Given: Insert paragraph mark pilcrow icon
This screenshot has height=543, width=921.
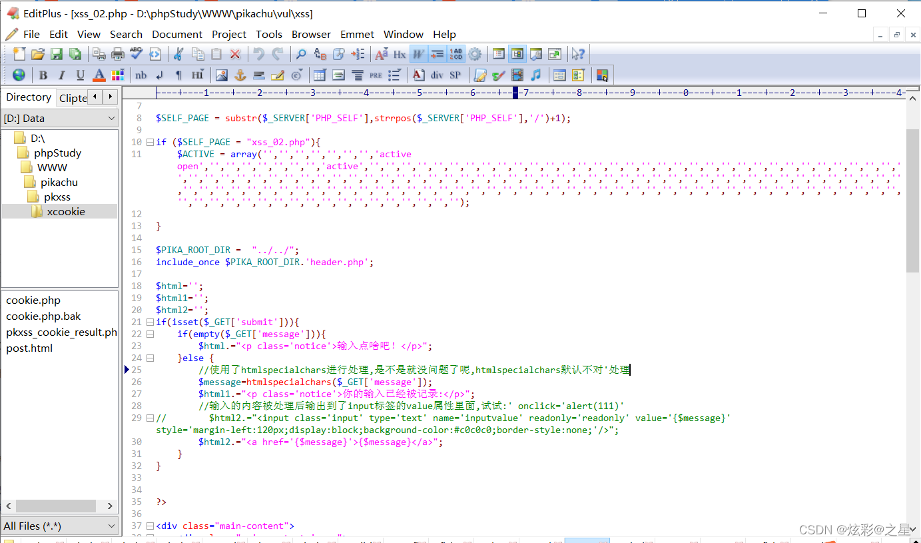Looking at the screenshot, I should point(178,75).
